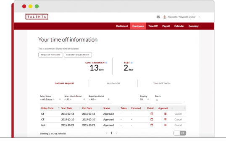Viewport: 226px width, 168px height.
Task: Click the Request Time Off button
Action: (50, 55)
